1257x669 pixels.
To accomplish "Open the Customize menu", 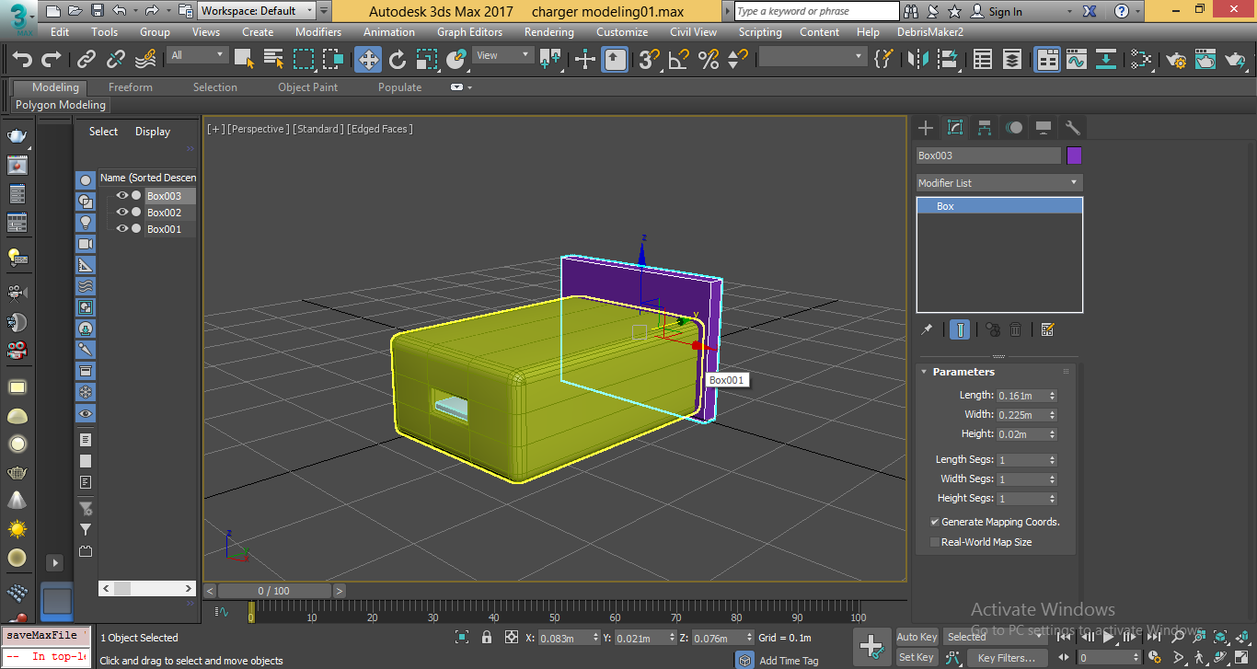I will (x=622, y=31).
